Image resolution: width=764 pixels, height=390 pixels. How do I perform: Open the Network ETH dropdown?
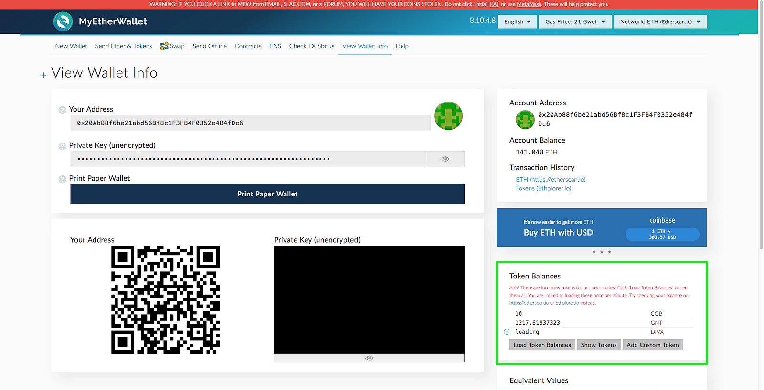[x=660, y=22]
